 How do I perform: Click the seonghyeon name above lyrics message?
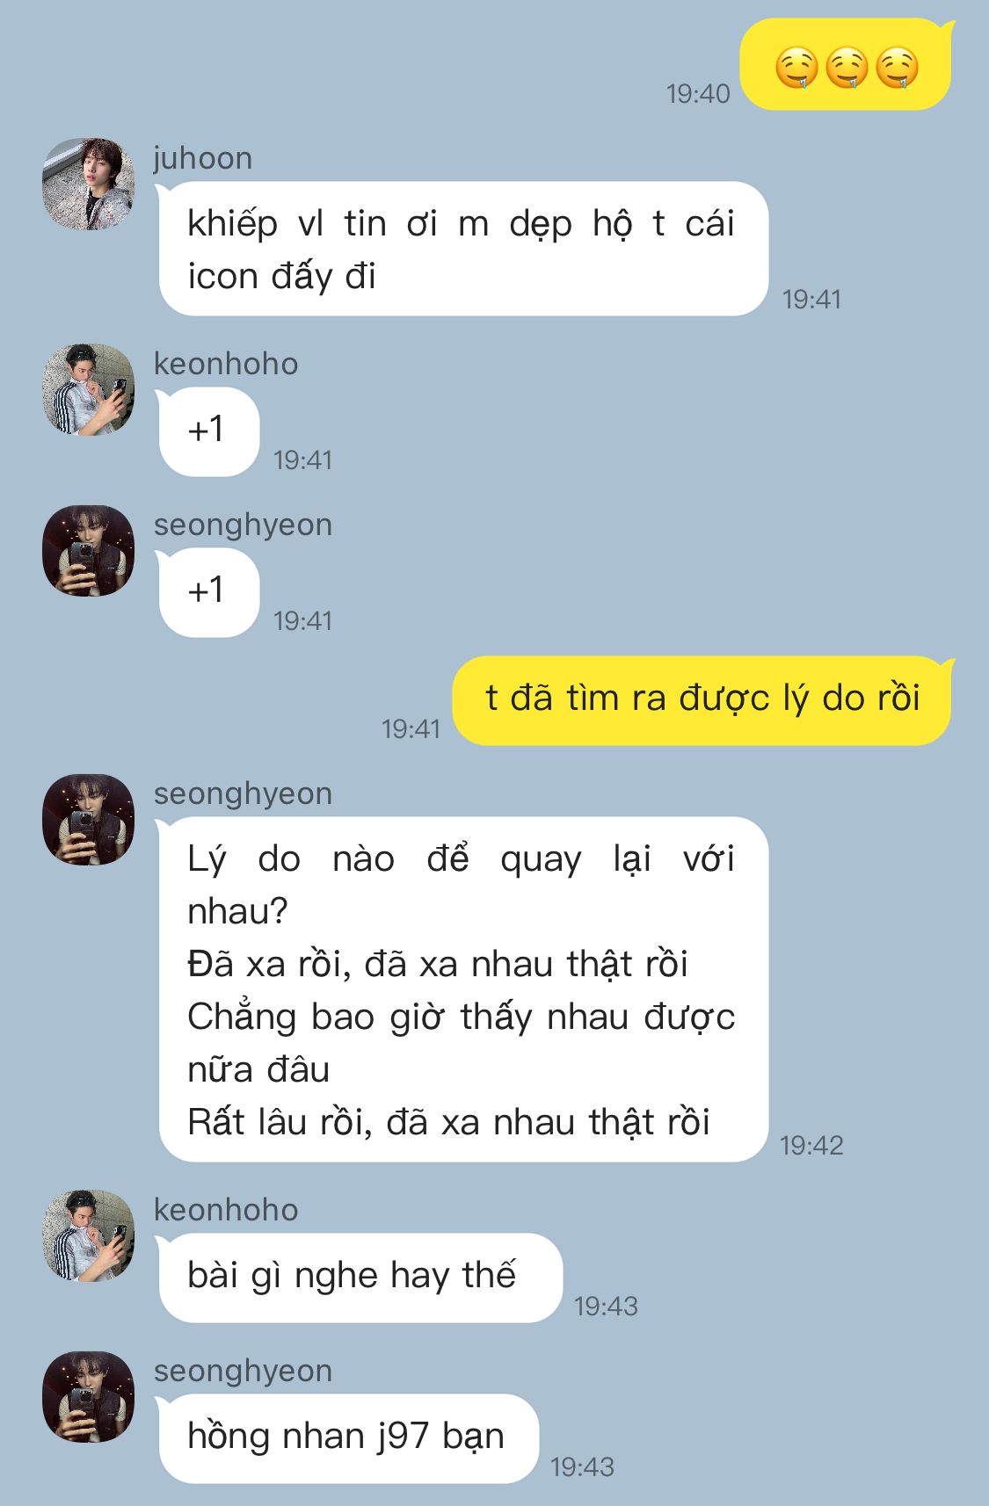[x=244, y=793]
